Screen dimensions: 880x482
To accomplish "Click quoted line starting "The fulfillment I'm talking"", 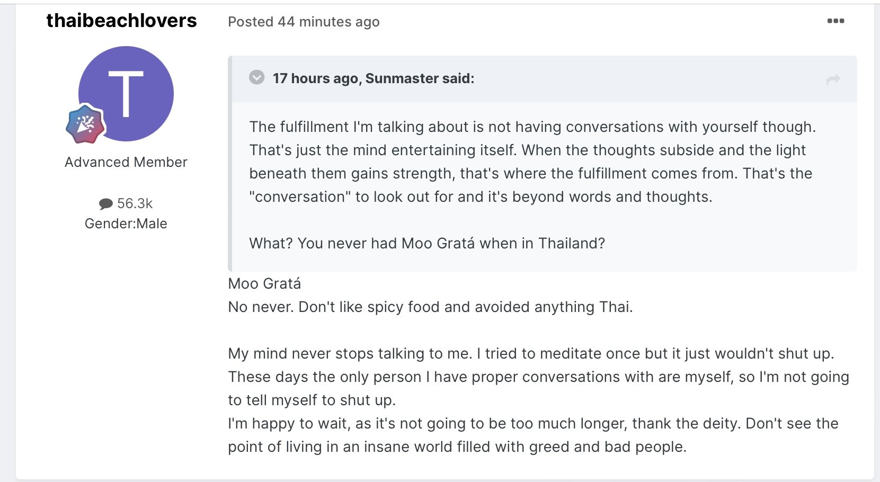I will click(x=532, y=127).
